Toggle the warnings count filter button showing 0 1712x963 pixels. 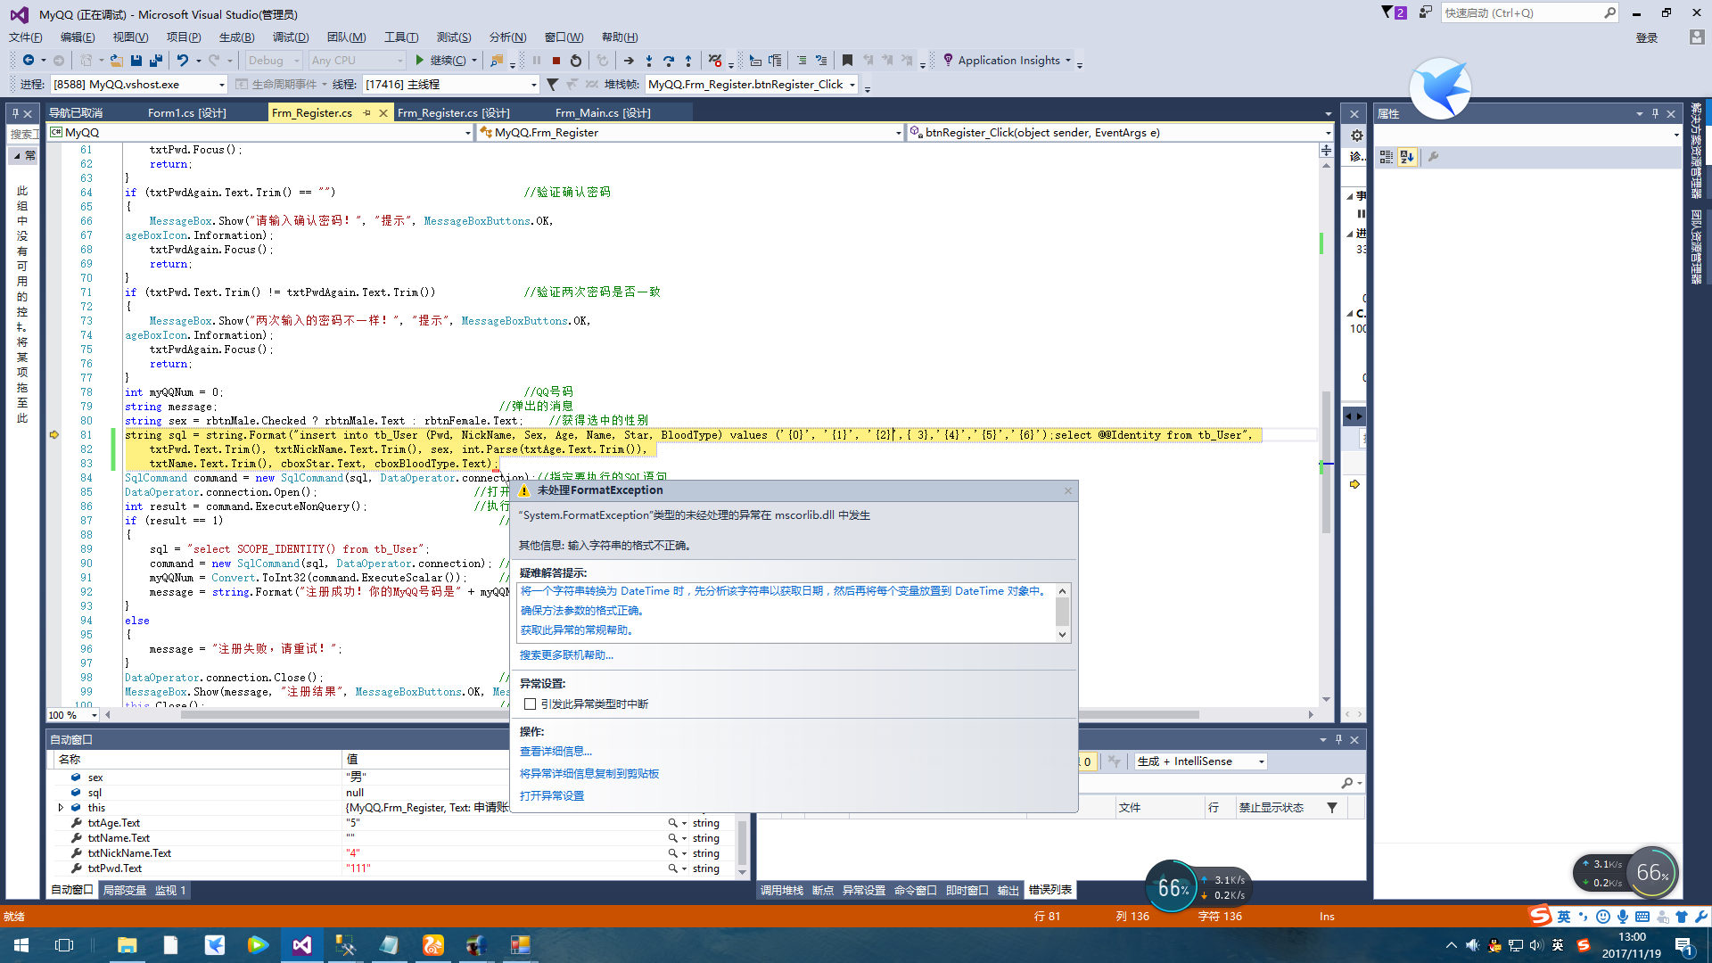coord(1087,761)
